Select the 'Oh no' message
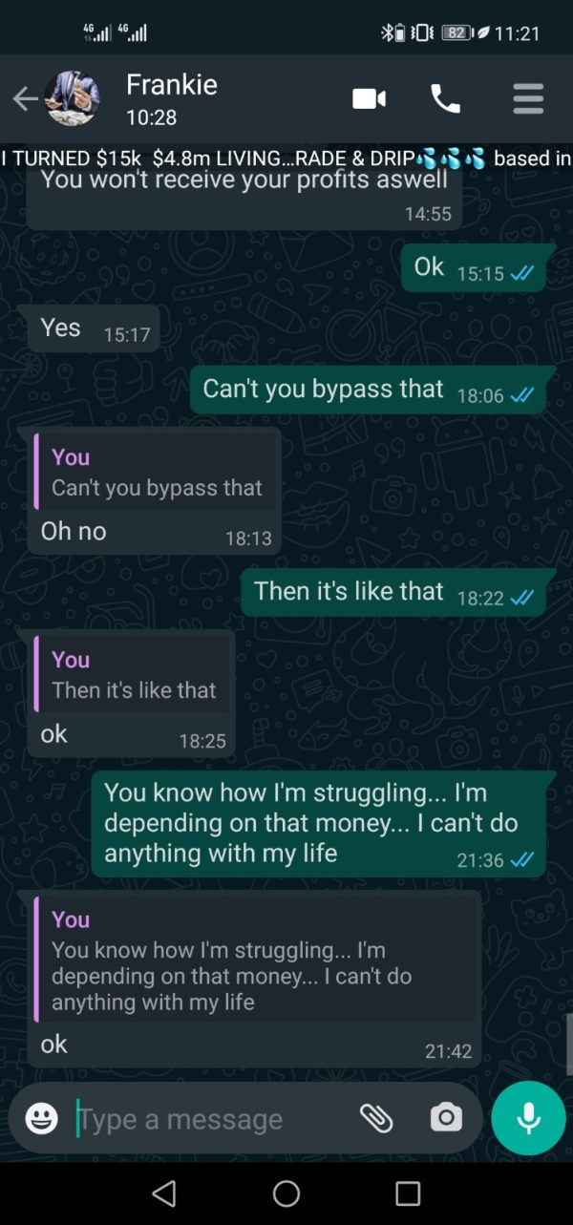This screenshot has height=1225, width=573. tap(74, 532)
